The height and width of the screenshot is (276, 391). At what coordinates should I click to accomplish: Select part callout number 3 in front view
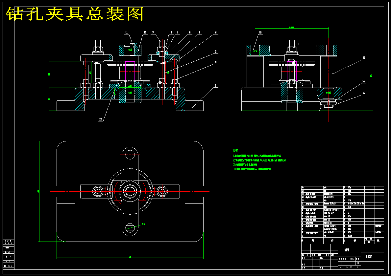click(x=216, y=52)
